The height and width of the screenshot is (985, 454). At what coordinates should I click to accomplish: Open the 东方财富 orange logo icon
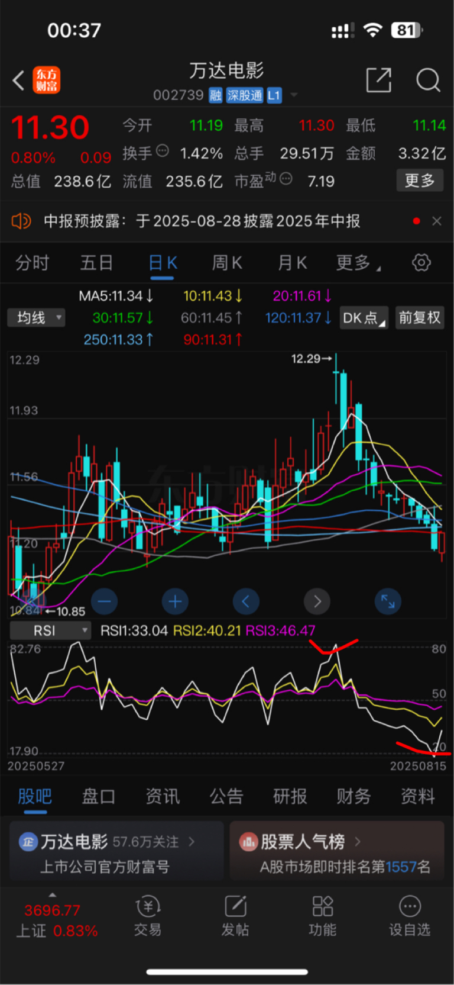tap(46, 81)
